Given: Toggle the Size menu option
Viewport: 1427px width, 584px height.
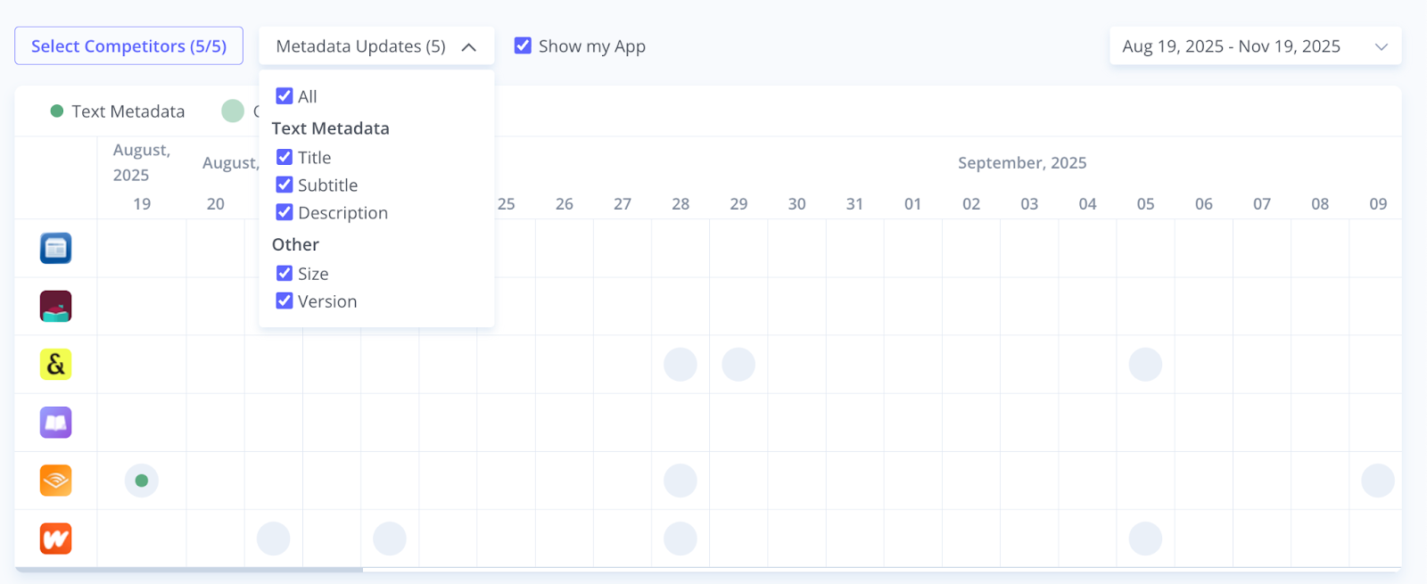Looking at the screenshot, I should [285, 274].
